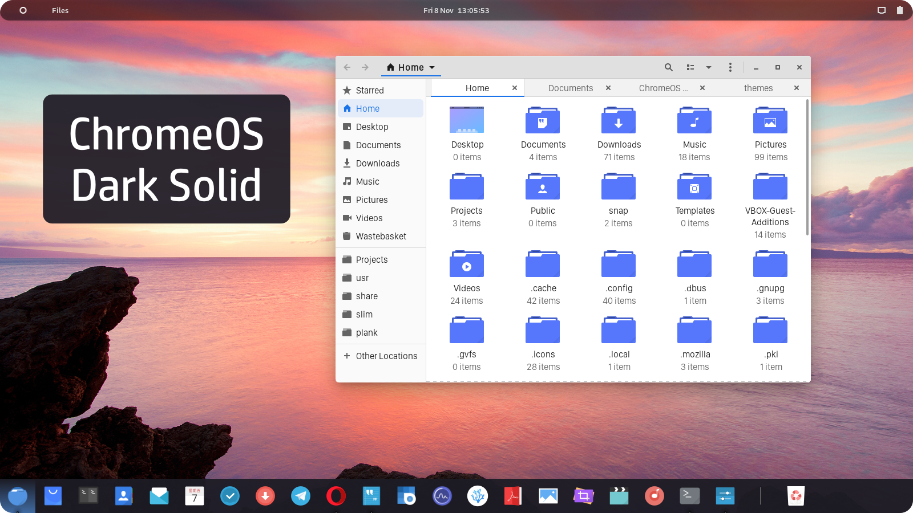Switch to the ChromeOS tab
Viewport: 913px width, 513px height.
point(664,88)
